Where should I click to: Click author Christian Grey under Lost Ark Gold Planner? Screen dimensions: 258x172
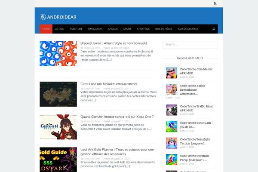point(92,159)
